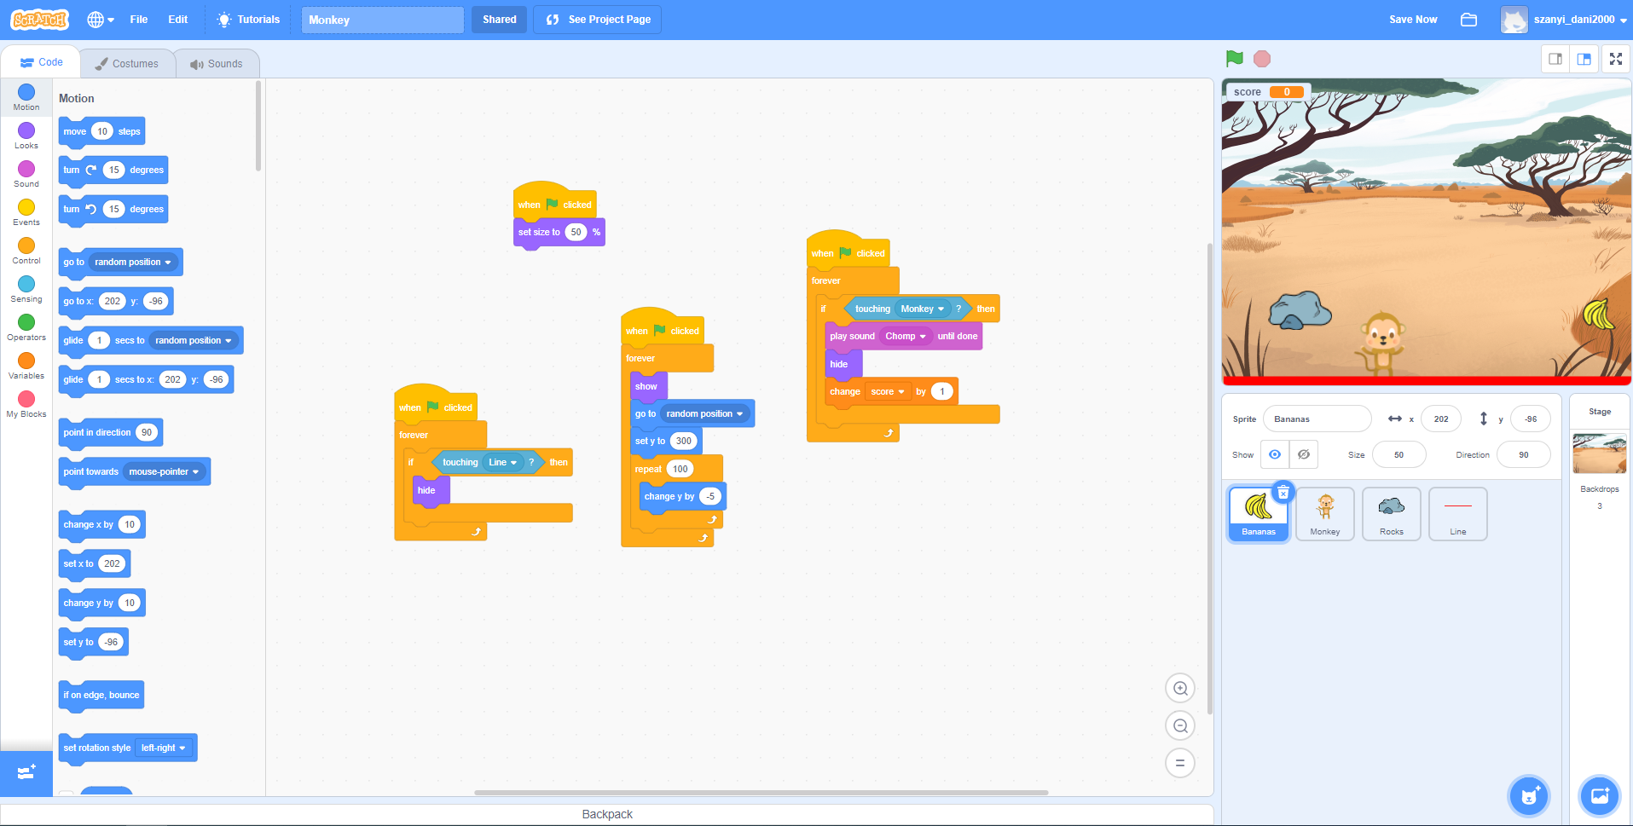
Task: Hide the sprite with the crossed-eye toggle
Action: [1304, 454]
